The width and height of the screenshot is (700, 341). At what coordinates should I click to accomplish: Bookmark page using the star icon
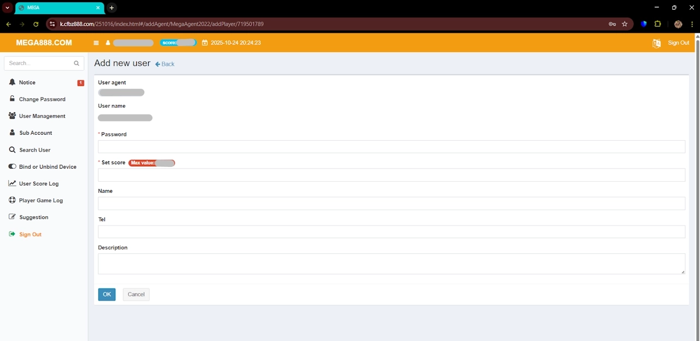click(x=625, y=24)
